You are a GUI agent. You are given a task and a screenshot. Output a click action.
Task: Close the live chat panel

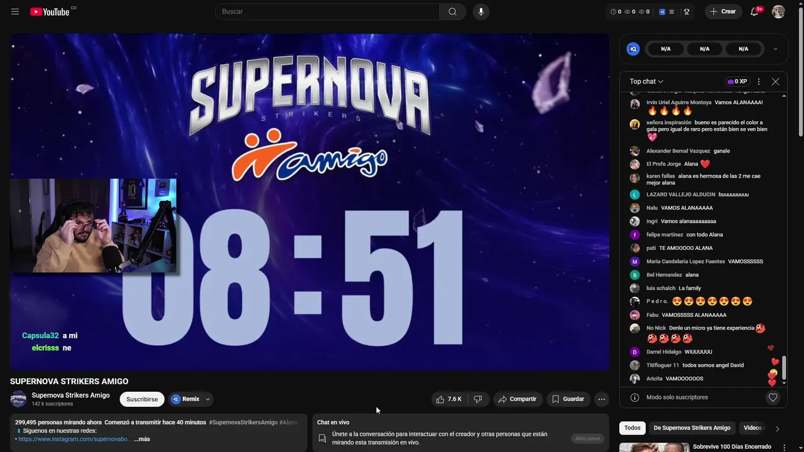pyautogui.click(x=775, y=82)
